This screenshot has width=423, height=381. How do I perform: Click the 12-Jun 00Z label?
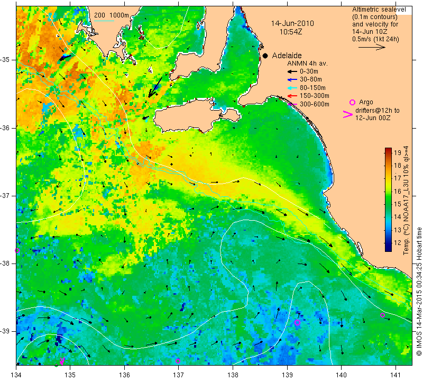point(373,117)
